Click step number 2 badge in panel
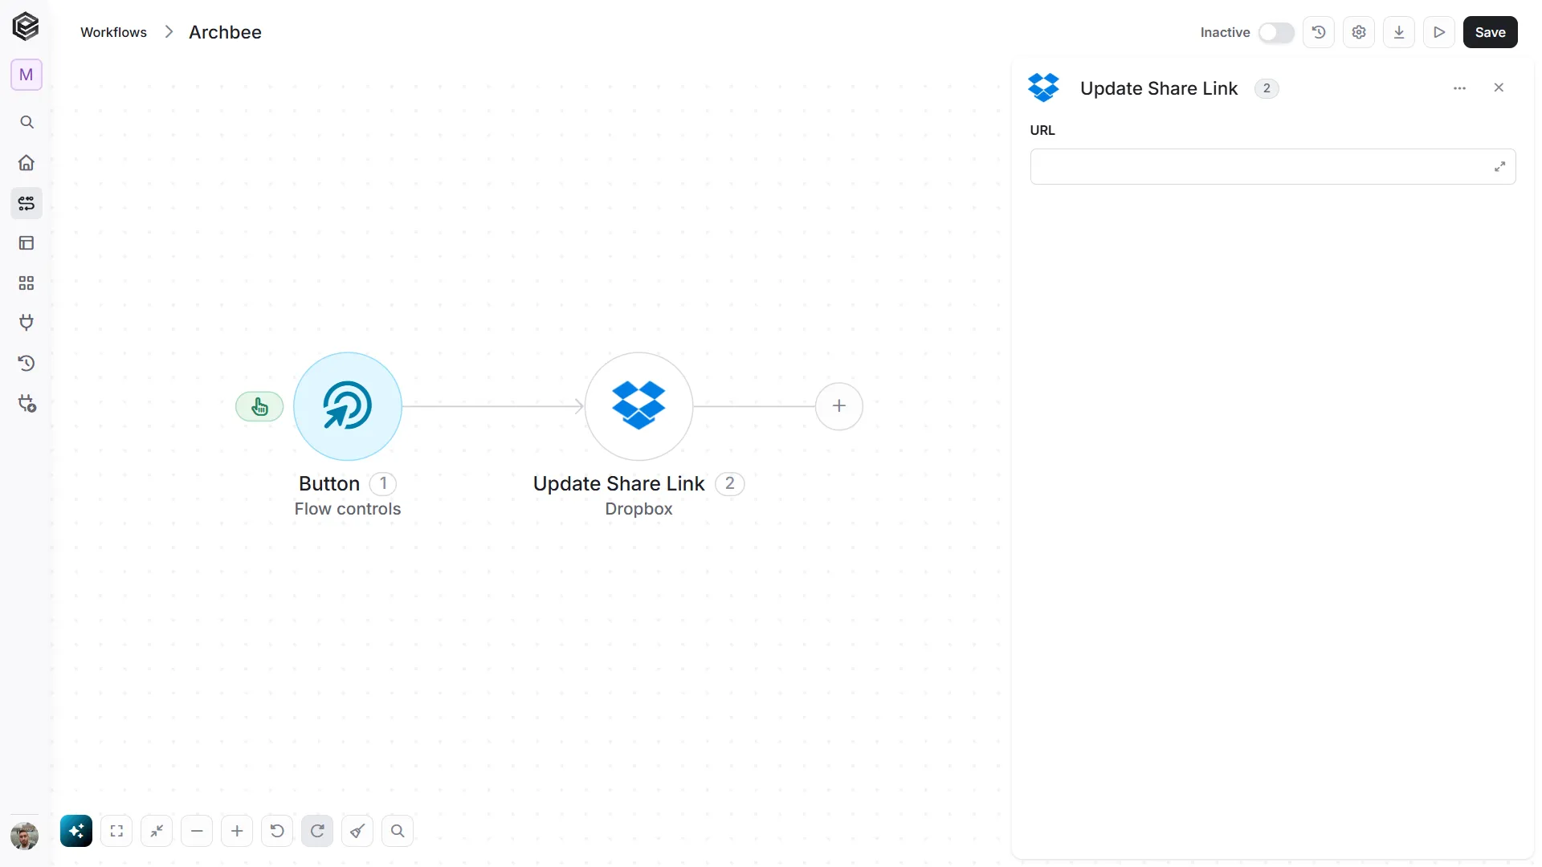 point(1267,88)
